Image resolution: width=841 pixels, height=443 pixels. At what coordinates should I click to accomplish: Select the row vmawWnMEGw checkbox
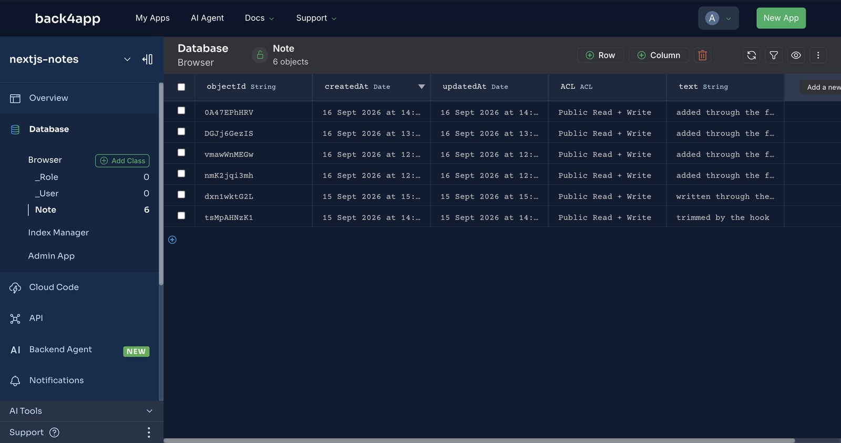click(181, 152)
